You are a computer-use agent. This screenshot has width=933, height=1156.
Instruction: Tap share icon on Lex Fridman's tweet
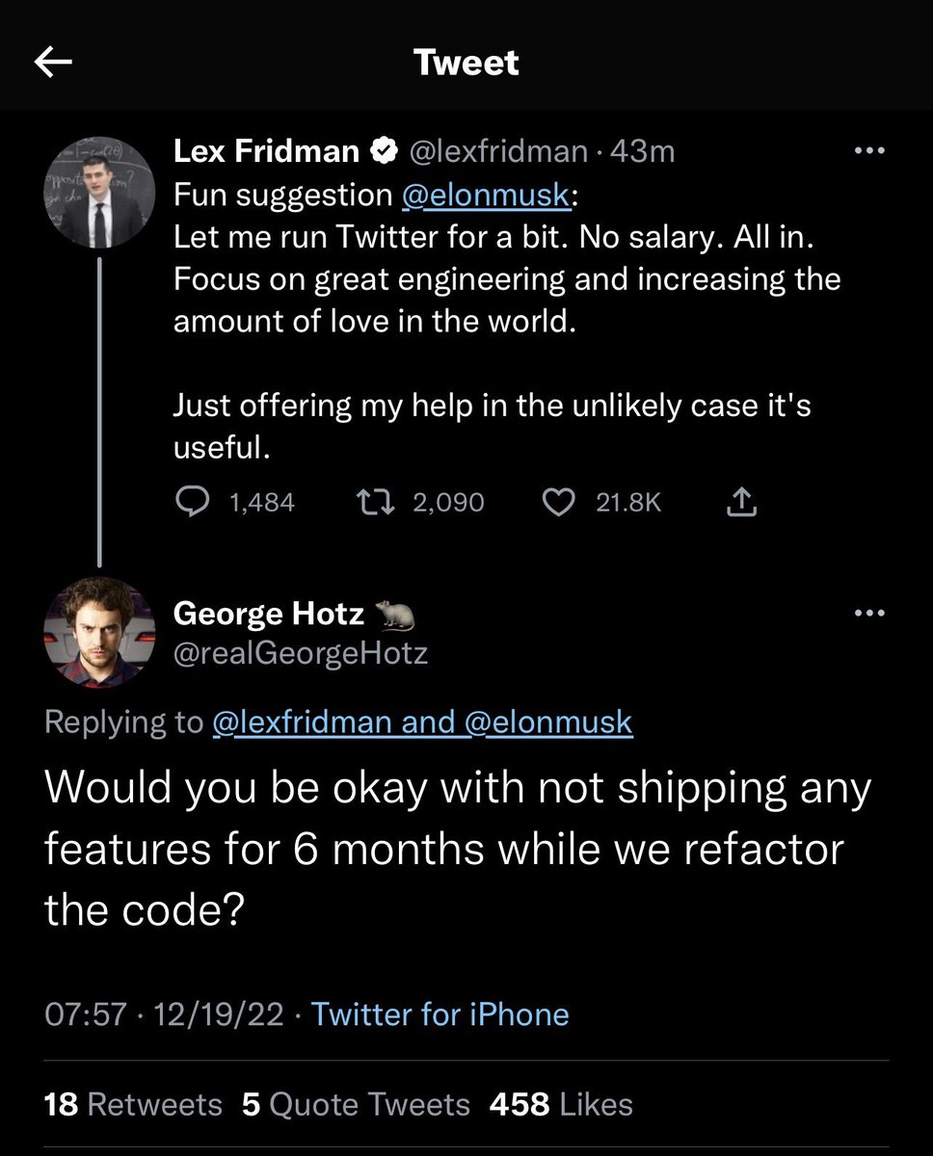pos(741,502)
